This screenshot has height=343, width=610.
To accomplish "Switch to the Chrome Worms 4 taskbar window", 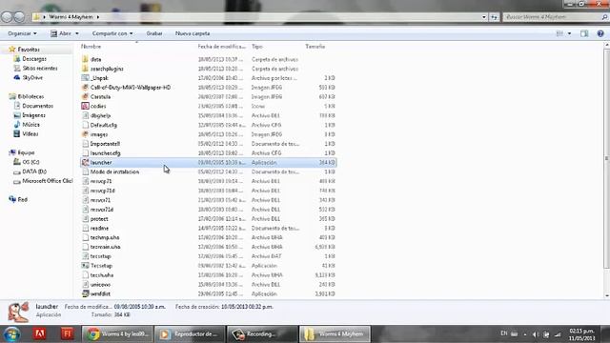I will [117, 334].
